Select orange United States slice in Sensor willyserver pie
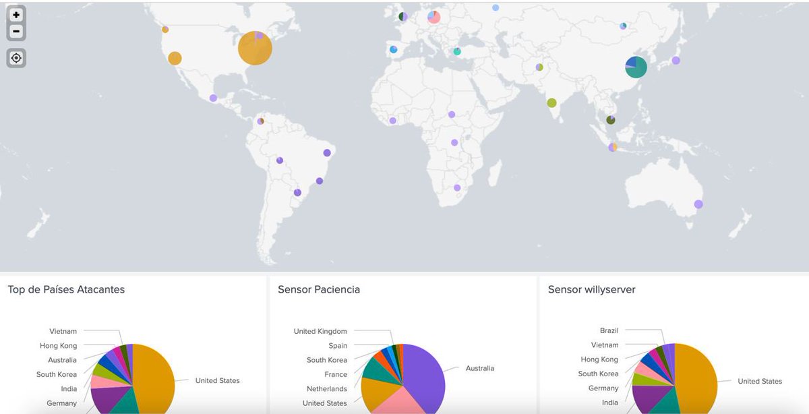This screenshot has width=809, height=414. tap(697, 378)
